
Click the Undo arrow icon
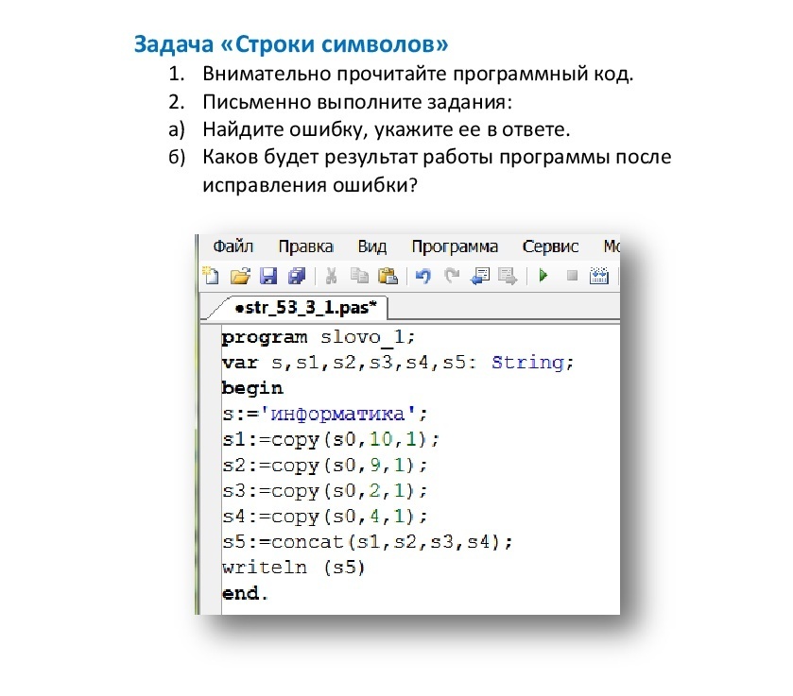tap(422, 276)
